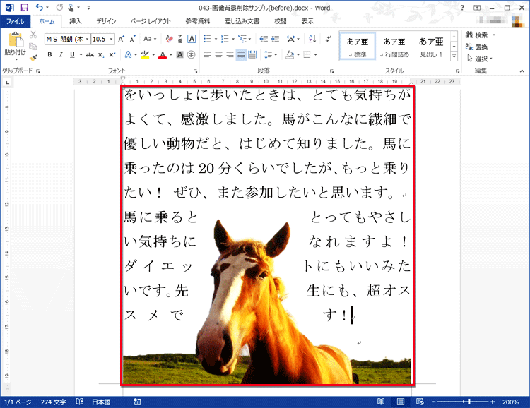The height and width of the screenshot is (408, 530).
Task: Apply the red font color swatch
Action: coord(163,55)
